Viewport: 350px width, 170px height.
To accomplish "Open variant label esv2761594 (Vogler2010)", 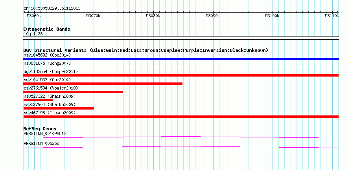I will (51, 88).
